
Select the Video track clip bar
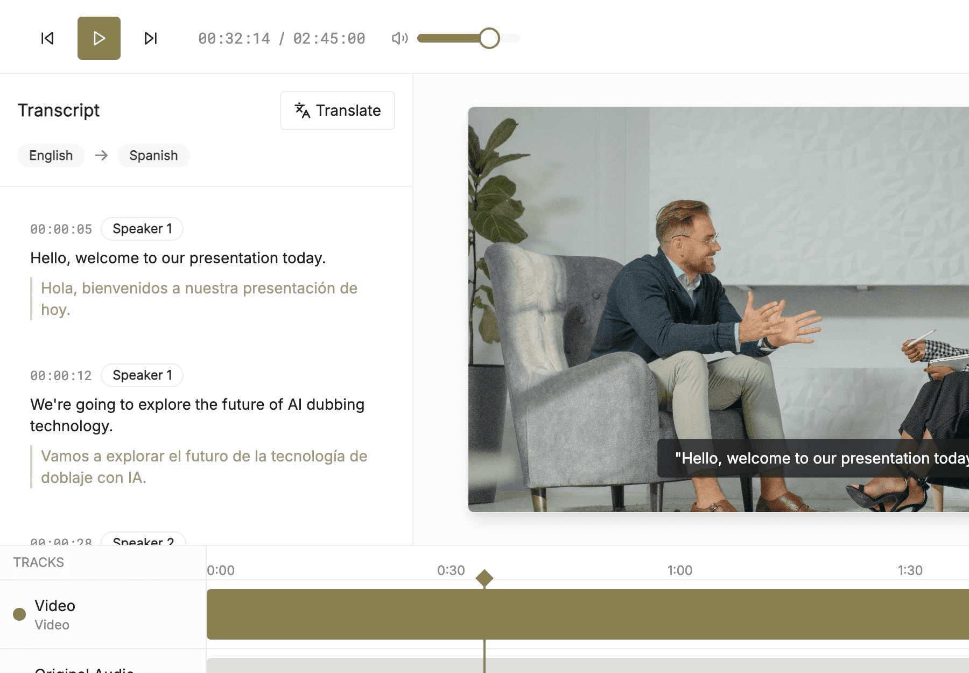coord(587,614)
